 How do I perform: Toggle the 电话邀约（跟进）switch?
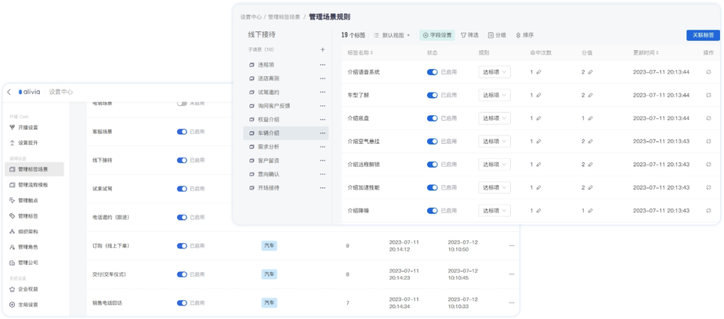coord(182,217)
